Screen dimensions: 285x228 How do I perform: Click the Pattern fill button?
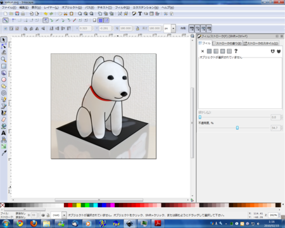[229, 51]
